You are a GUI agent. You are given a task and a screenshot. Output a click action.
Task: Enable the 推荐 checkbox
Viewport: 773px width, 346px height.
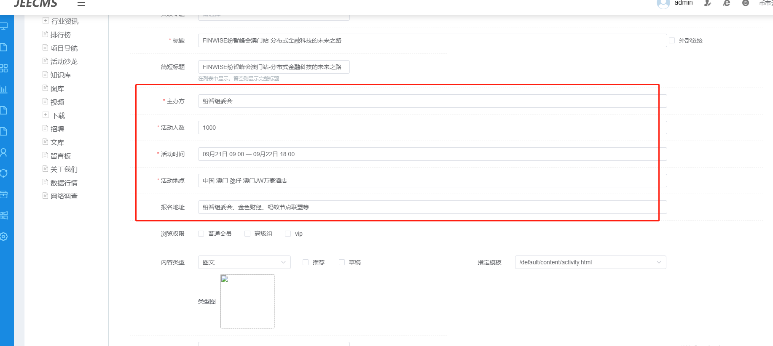click(x=306, y=262)
